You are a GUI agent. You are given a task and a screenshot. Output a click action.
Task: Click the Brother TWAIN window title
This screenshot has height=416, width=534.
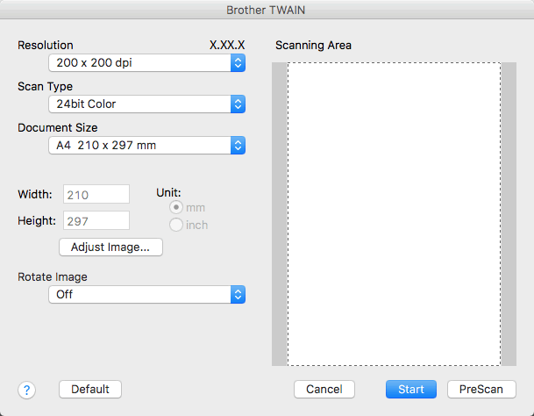coord(266,10)
